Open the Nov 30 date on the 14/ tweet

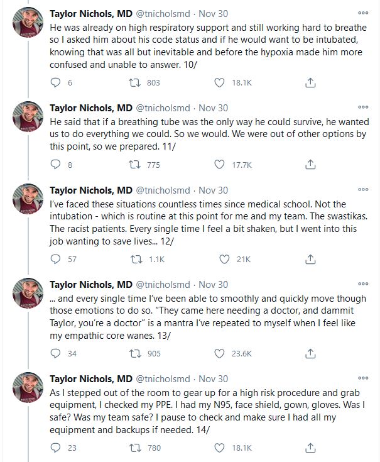[x=213, y=379]
